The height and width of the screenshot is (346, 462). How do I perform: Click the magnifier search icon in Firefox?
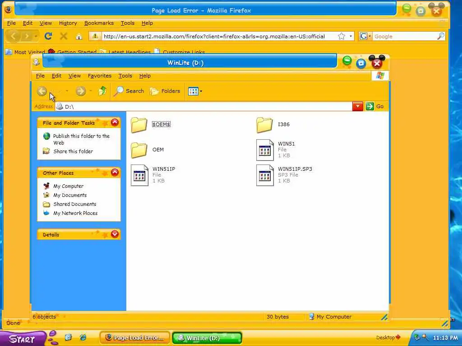[x=440, y=36]
